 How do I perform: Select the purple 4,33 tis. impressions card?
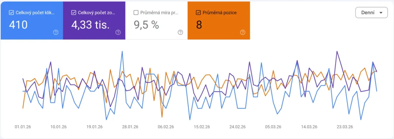(94, 21)
